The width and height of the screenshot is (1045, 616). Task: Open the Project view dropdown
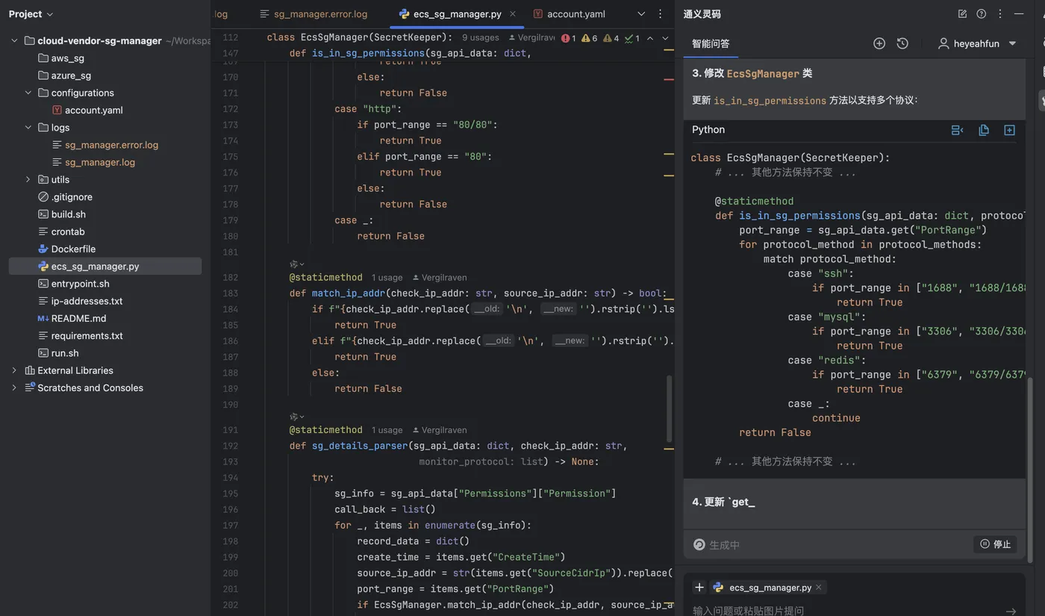tap(31, 13)
